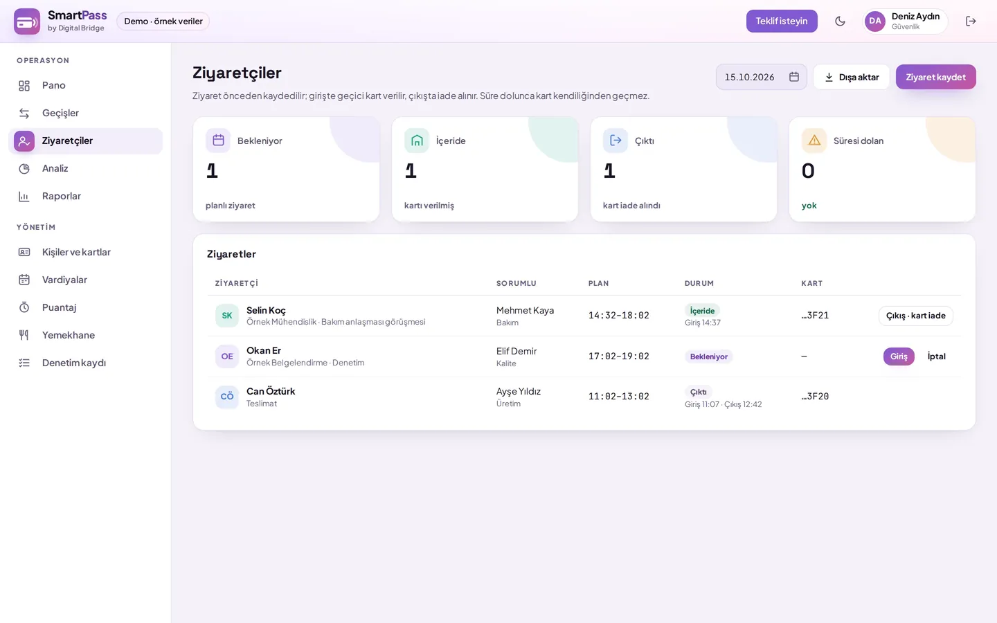Click the CÖ avatar for Can Öztürk

point(227,397)
